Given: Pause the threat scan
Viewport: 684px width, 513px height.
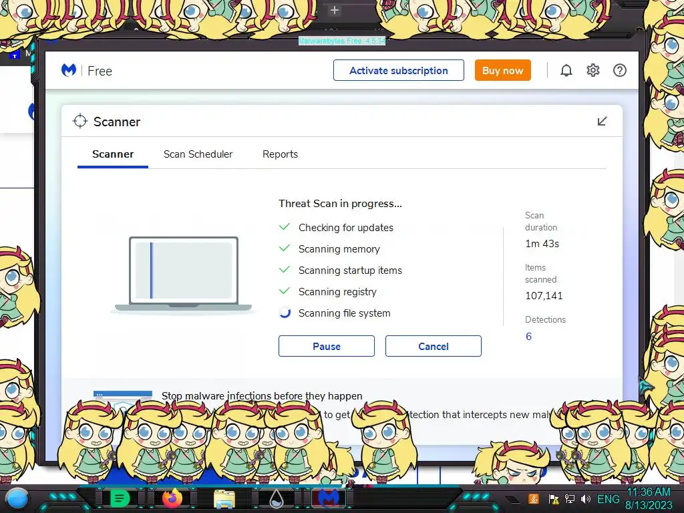Looking at the screenshot, I should tap(326, 346).
